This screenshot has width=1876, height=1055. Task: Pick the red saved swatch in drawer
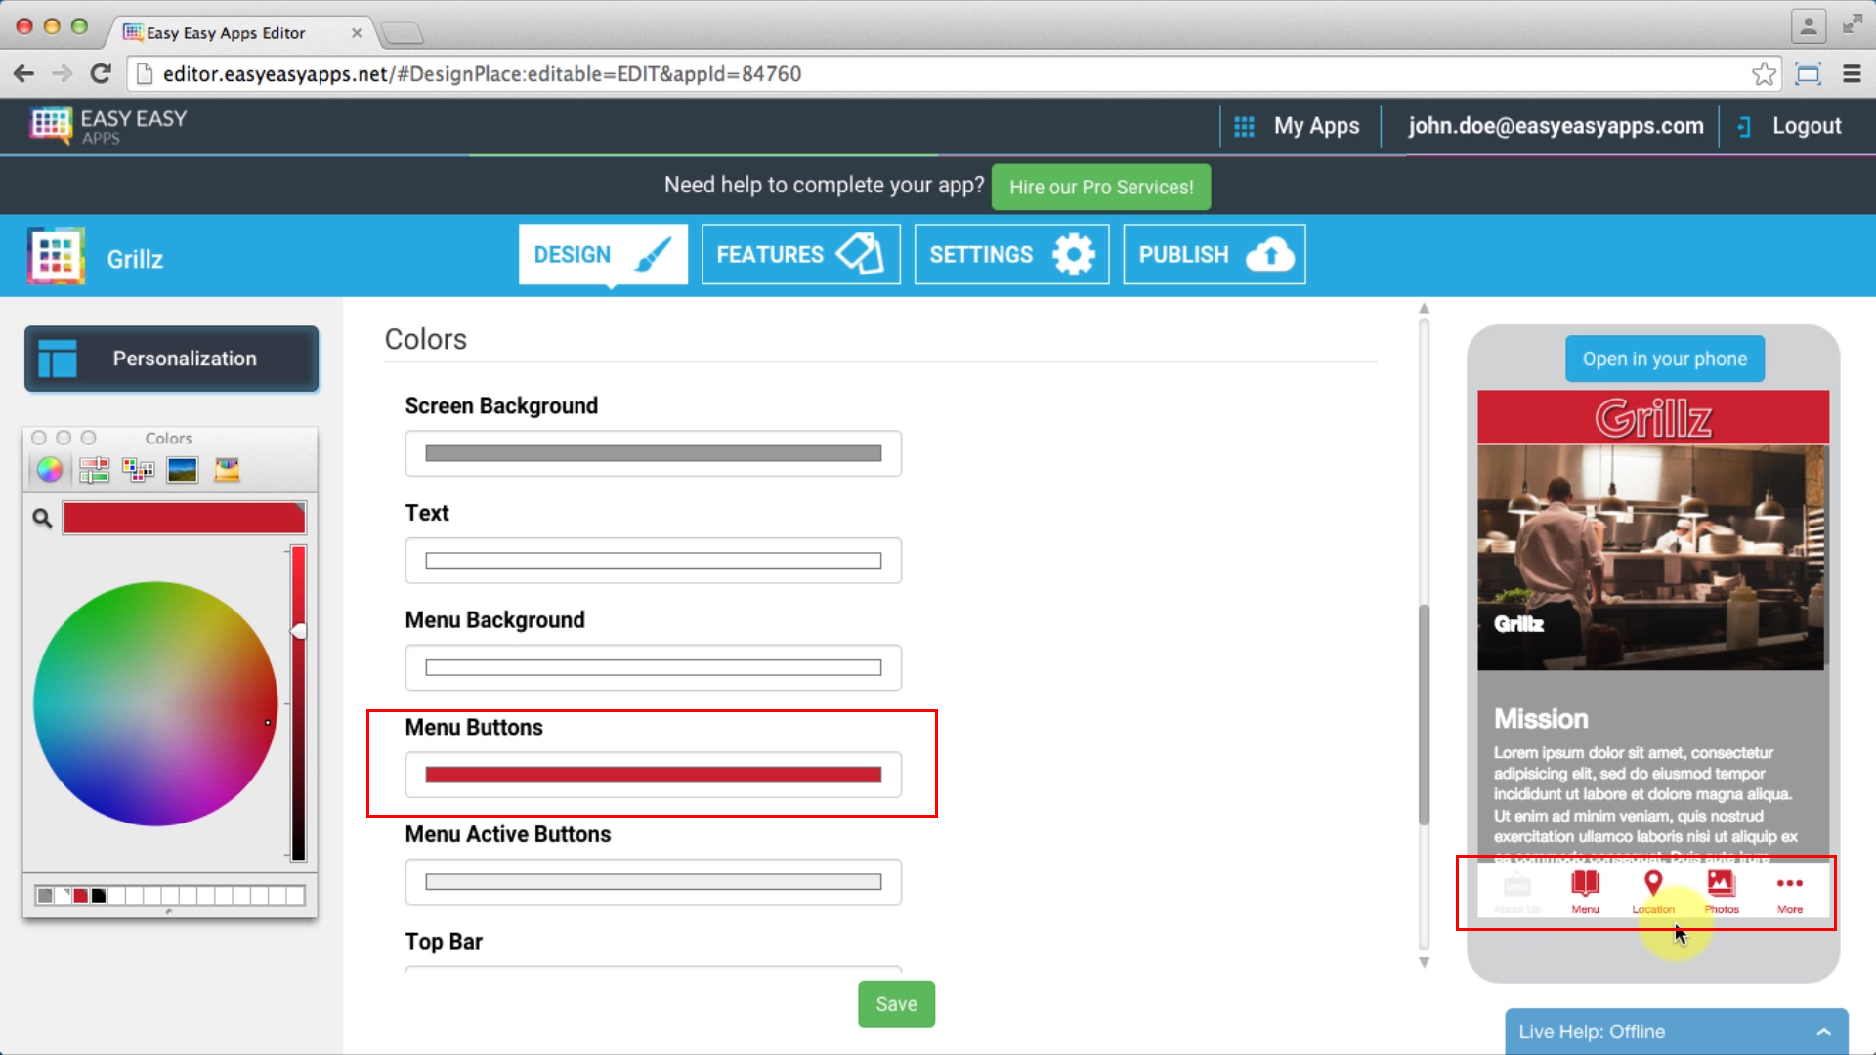(80, 895)
